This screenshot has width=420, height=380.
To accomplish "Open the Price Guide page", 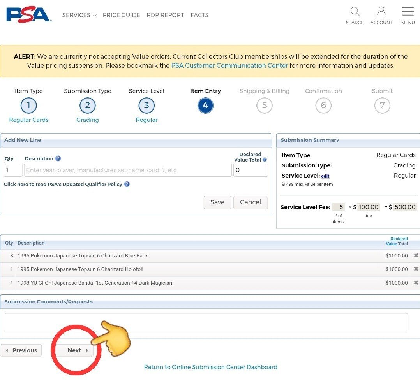I will 121,15.
